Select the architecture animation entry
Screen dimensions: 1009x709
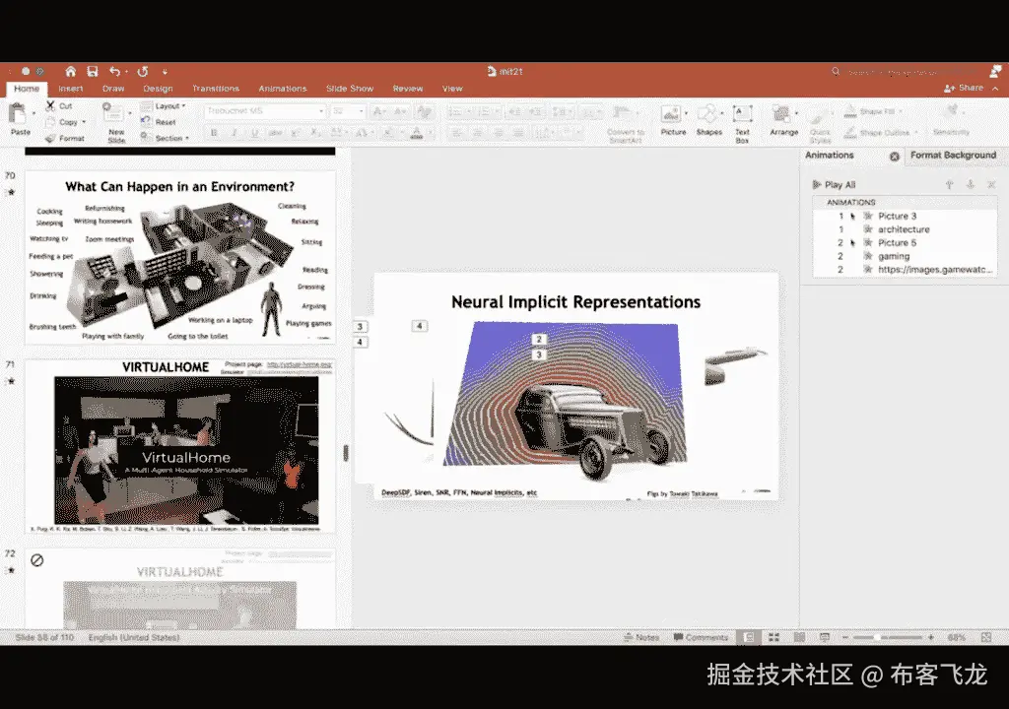(x=905, y=229)
